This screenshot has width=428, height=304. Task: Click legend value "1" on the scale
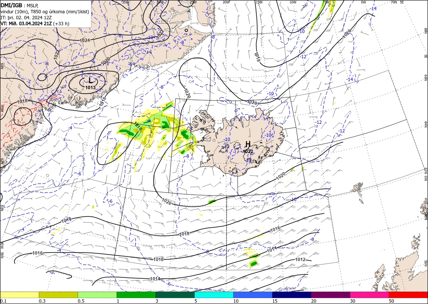pos(118,301)
